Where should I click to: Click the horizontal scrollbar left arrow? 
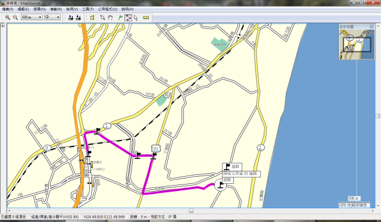(x=10, y=211)
